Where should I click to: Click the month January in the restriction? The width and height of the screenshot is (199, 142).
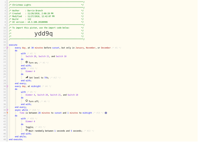click(80, 48)
